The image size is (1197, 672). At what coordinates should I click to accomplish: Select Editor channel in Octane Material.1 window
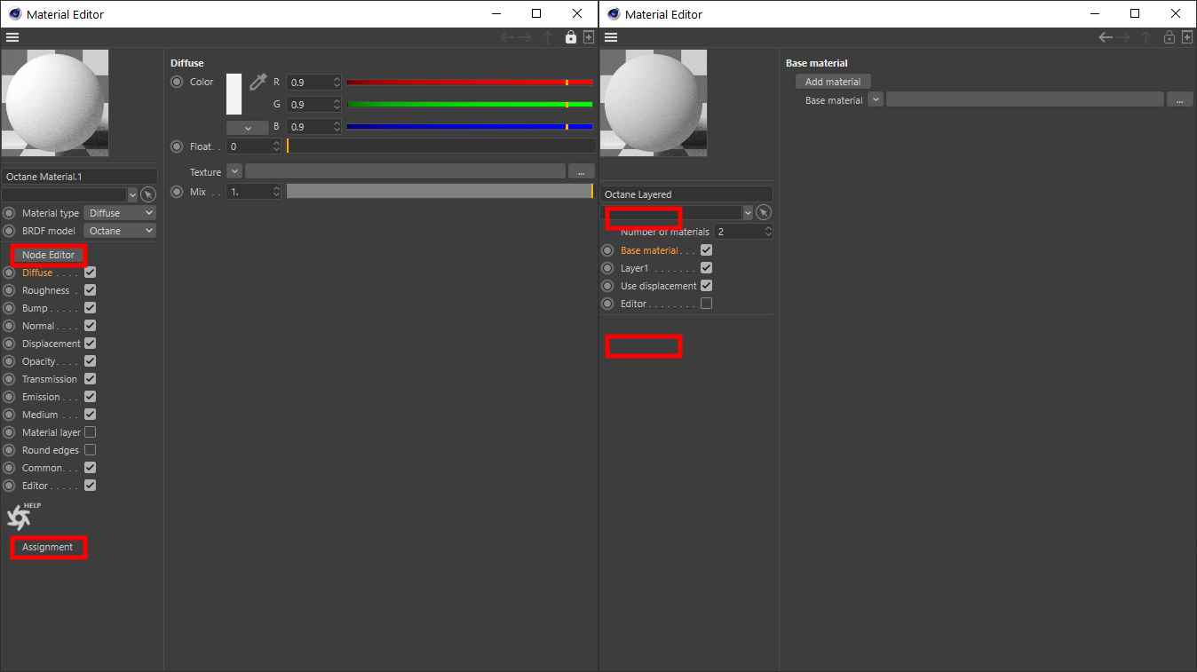36,486
